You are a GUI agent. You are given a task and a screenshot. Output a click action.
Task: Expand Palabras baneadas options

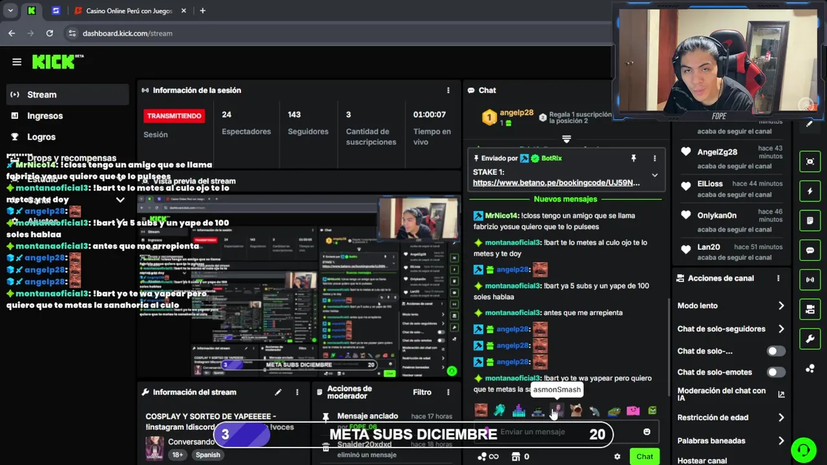(731, 440)
